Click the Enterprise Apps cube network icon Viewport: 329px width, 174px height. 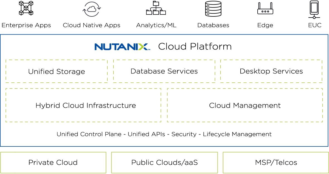26,8
